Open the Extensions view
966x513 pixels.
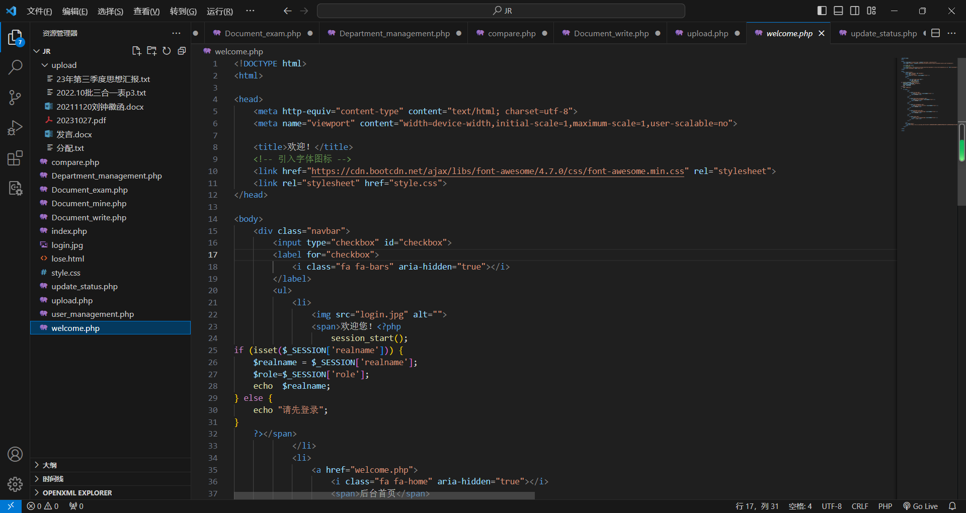tap(15, 158)
